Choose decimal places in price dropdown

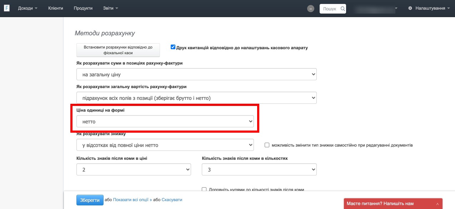coord(134,170)
